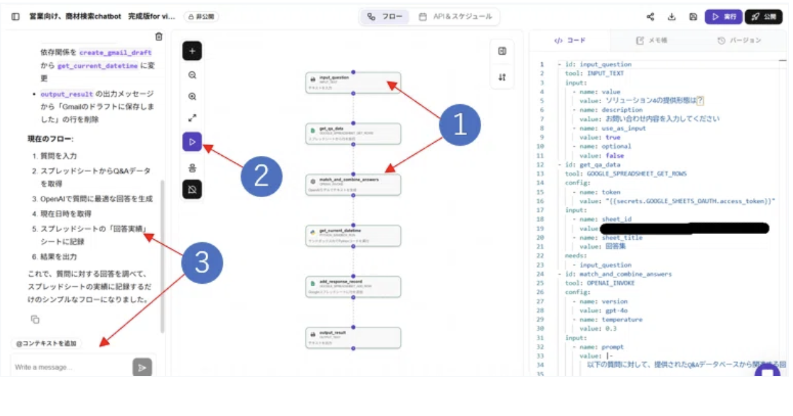Click the 非公開 private badge

click(x=201, y=17)
